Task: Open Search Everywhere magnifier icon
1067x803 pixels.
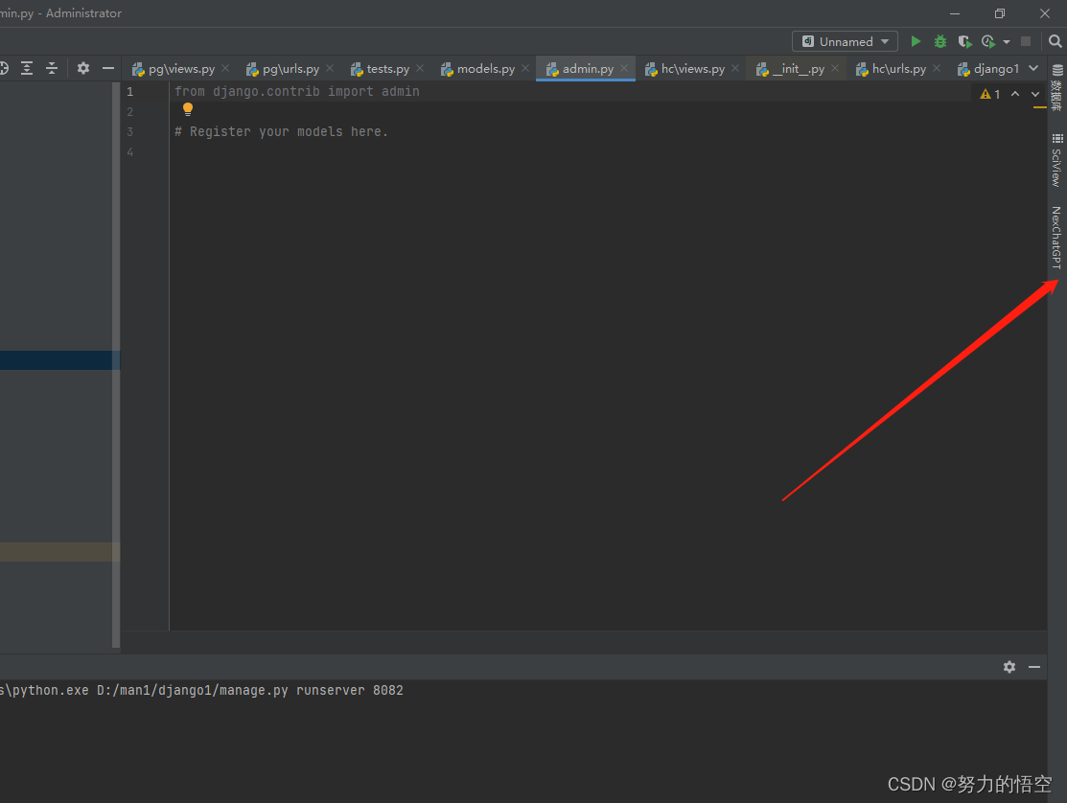Action: coord(1055,41)
